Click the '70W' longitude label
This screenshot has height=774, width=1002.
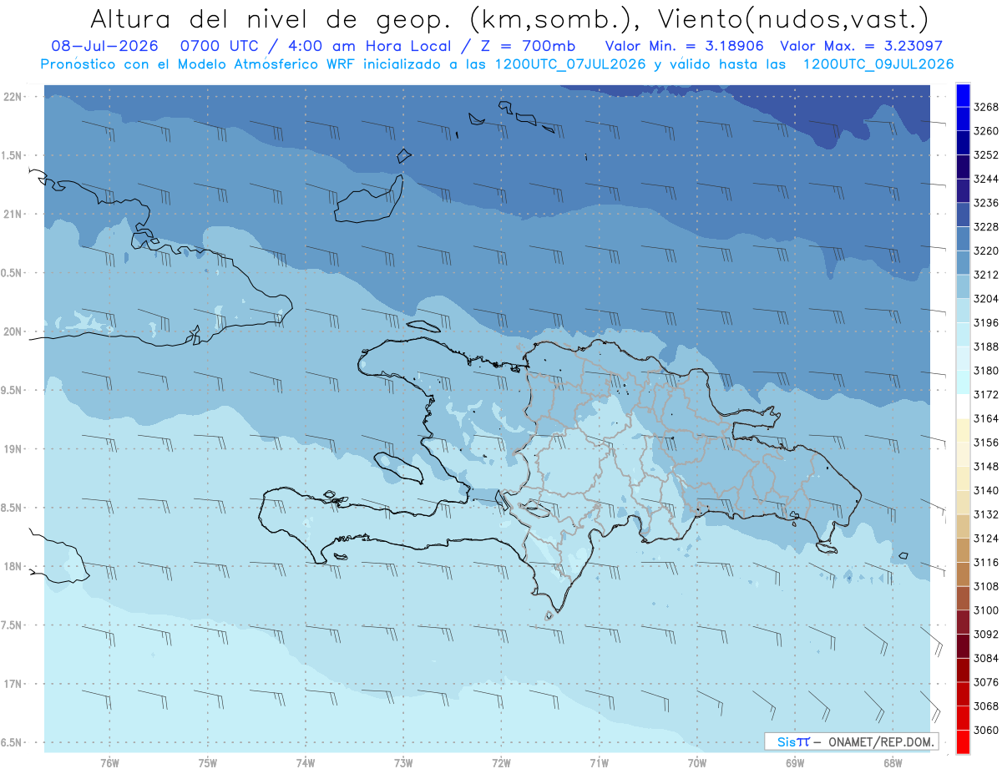697,763
